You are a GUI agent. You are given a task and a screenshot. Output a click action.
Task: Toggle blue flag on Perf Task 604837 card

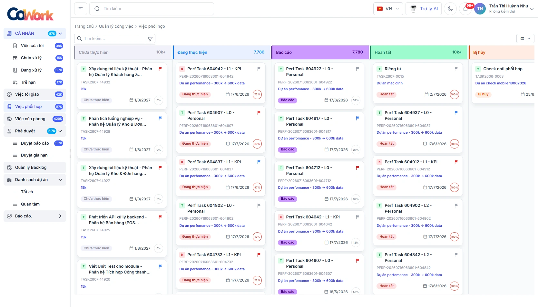pyautogui.click(x=259, y=162)
